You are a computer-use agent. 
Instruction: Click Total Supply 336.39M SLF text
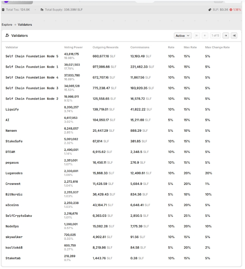(64, 10)
